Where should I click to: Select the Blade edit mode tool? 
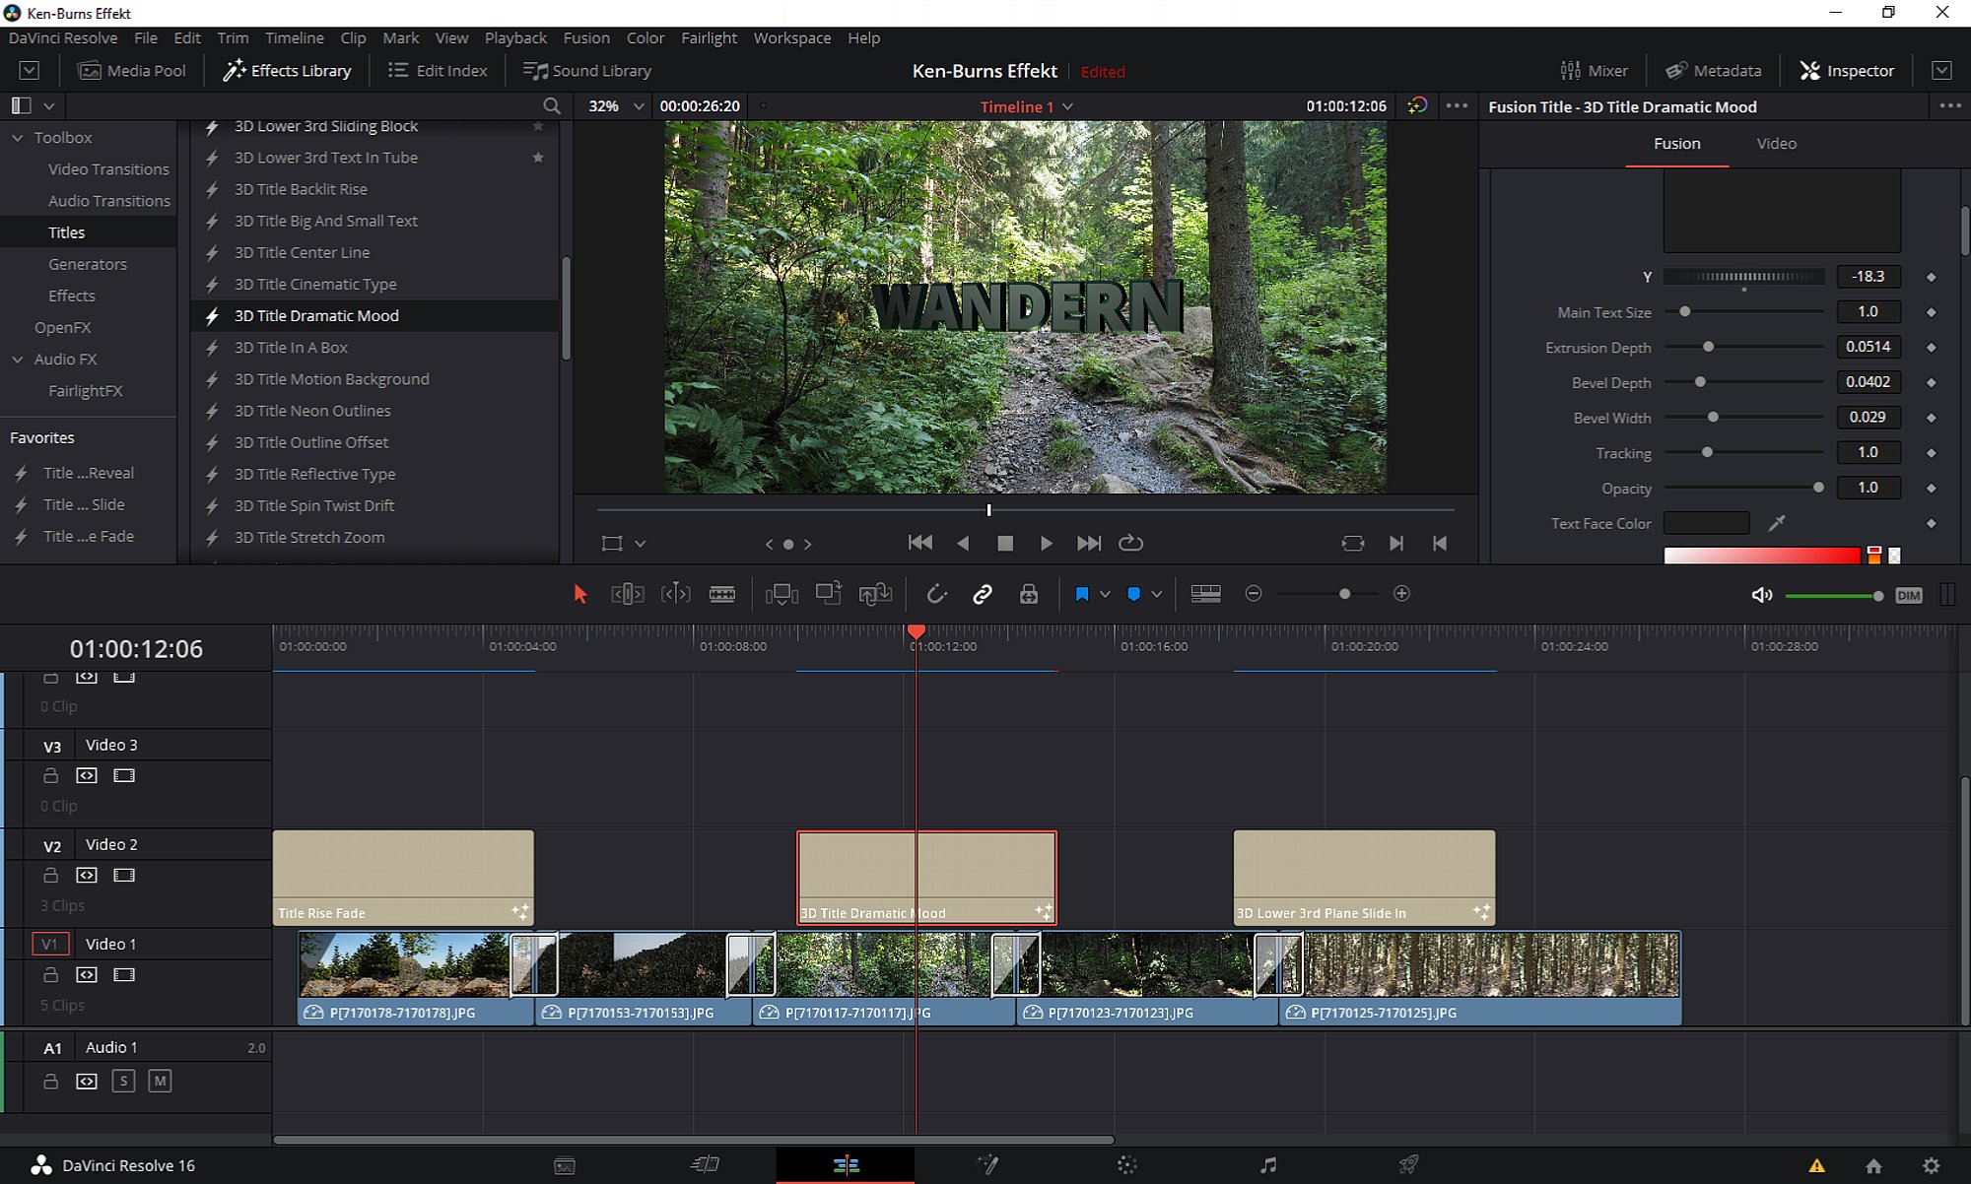(x=722, y=594)
